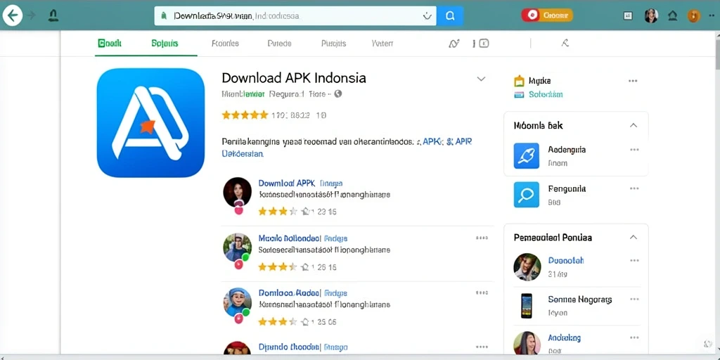Click the back arrow button
Image resolution: width=720 pixels, height=360 pixels.
coord(13,15)
